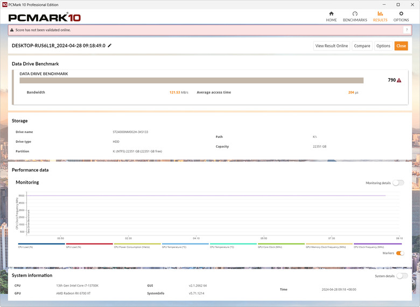
Task: Select the Results bar chart icon
Action: pos(380,13)
